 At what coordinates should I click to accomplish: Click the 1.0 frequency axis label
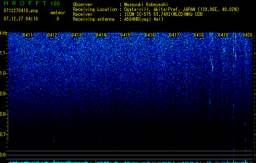click(x=4, y=73)
